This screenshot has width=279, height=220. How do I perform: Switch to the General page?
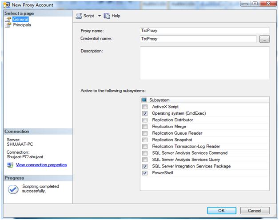[x=20, y=20]
